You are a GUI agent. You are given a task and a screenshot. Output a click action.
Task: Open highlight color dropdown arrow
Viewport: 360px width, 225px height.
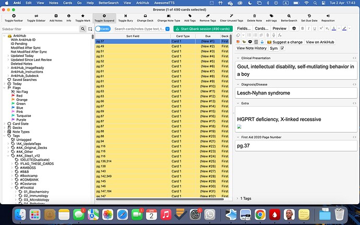point(350,29)
